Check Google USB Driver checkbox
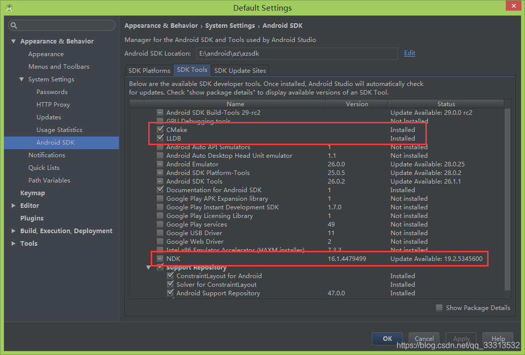 coord(160,233)
